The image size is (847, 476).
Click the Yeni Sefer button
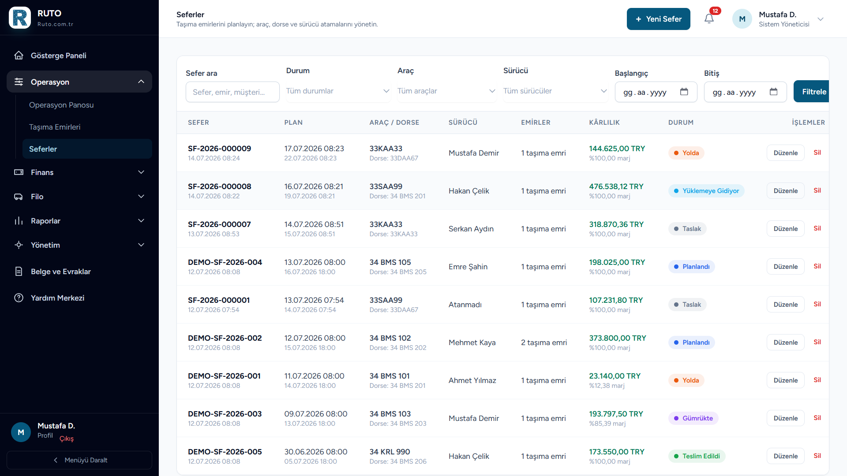tap(659, 19)
